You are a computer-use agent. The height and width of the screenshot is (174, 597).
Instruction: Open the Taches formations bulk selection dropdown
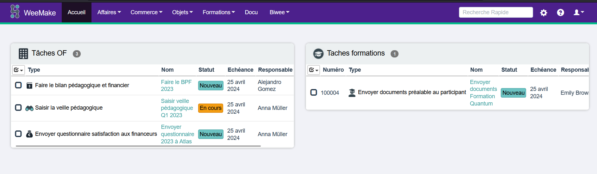[314, 70]
